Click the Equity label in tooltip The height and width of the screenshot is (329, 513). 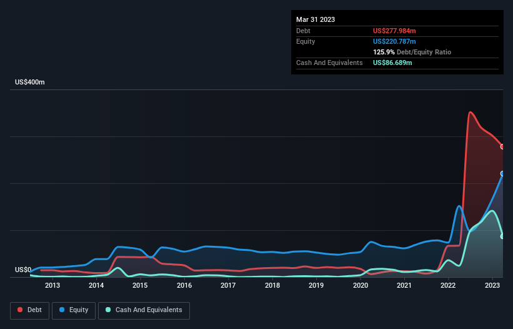click(306, 41)
